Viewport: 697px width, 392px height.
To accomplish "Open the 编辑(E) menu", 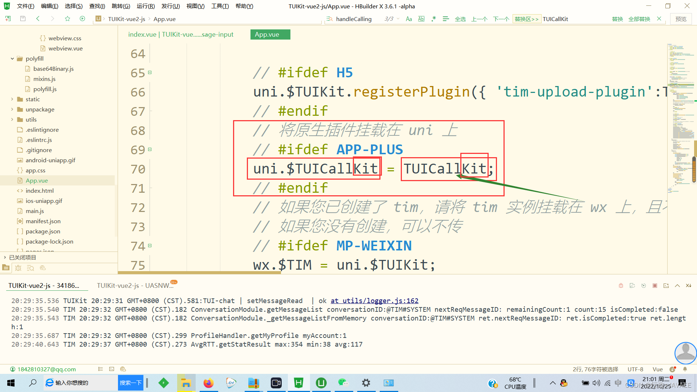I will point(49,6).
